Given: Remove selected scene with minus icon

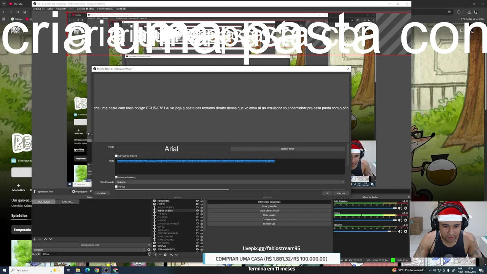Looking at the screenshot, I should click(x=39, y=239).
